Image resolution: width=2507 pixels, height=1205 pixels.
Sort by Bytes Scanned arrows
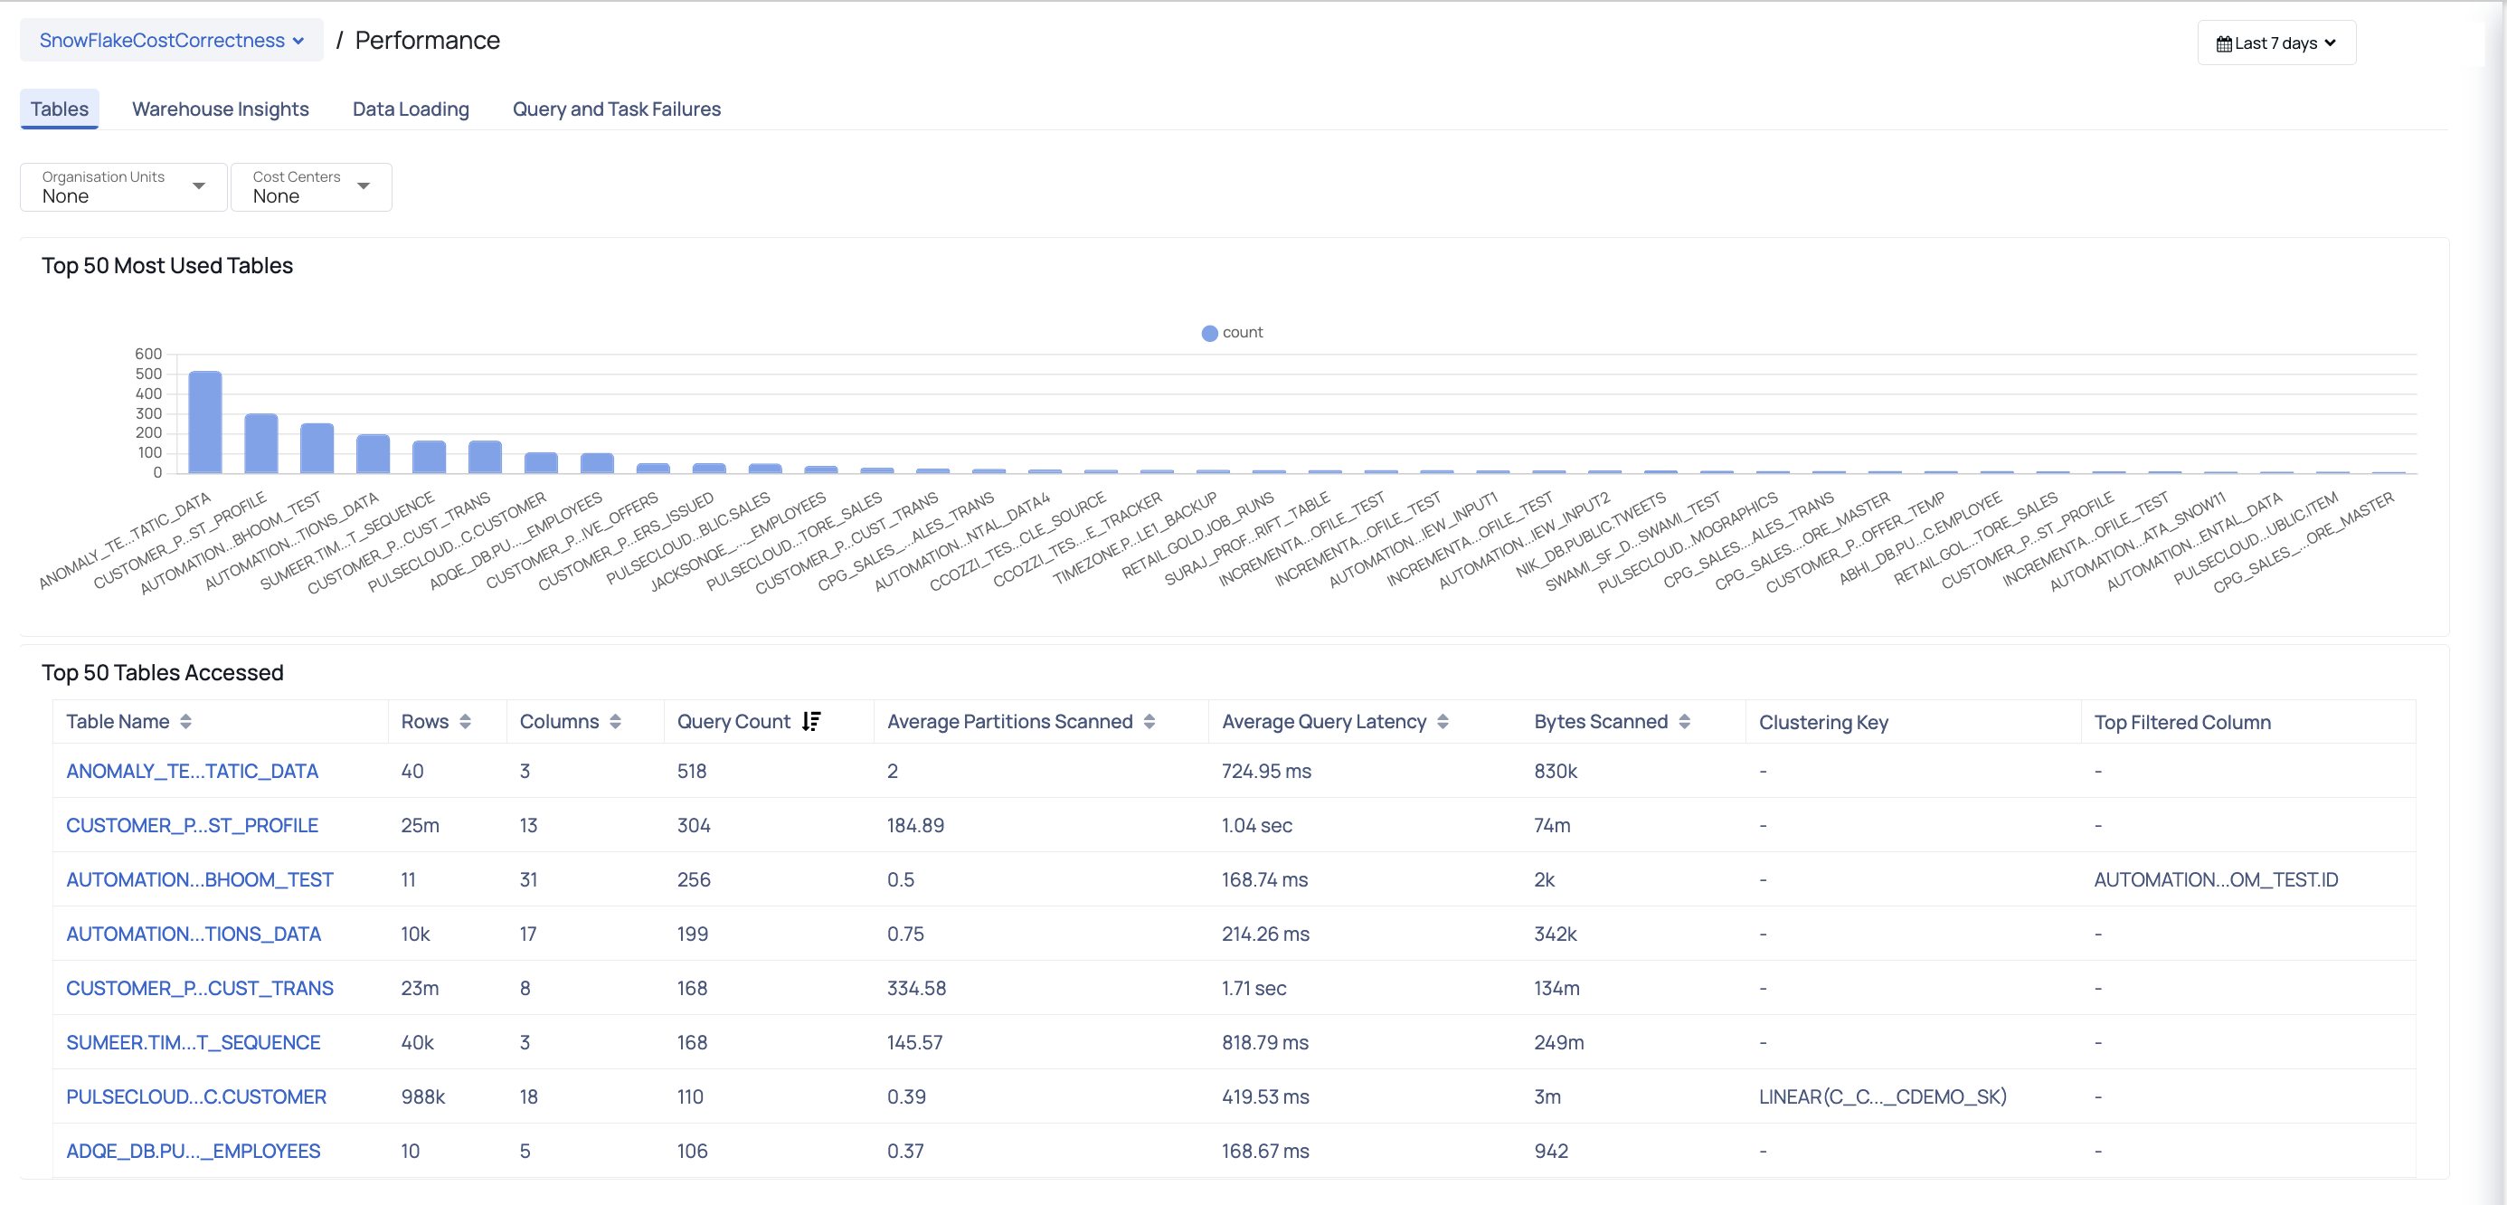(1685, 722)
